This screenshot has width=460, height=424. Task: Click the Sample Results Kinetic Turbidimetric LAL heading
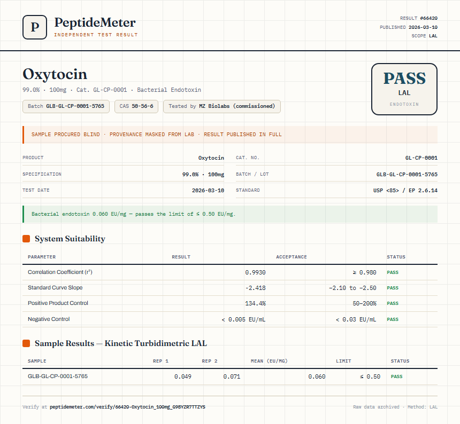click(121, 343)
